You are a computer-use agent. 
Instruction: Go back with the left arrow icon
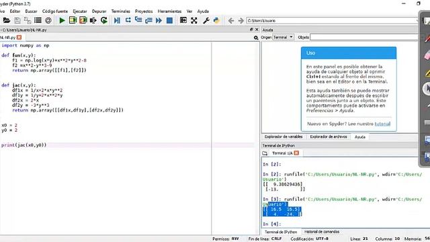pos(231,21)
